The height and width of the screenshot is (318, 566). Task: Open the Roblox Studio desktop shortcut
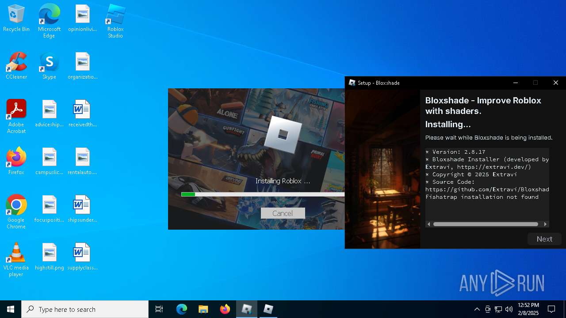(x=115, y=21)
